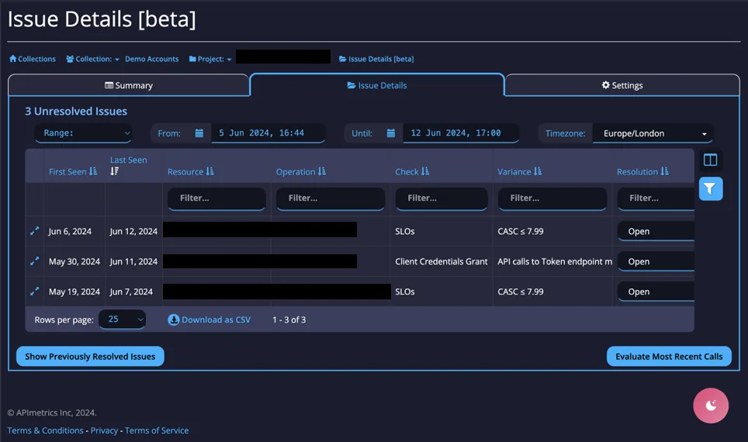The image size is (748, 442).
Task: Expand the Project dropdown in breadcrumb
Action: 210,59
